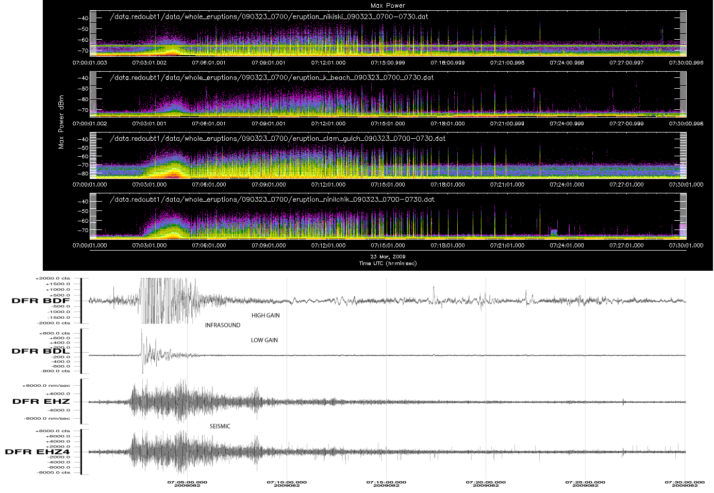Click the 'Max Power dBm' vertical axis label

(61, 122)
